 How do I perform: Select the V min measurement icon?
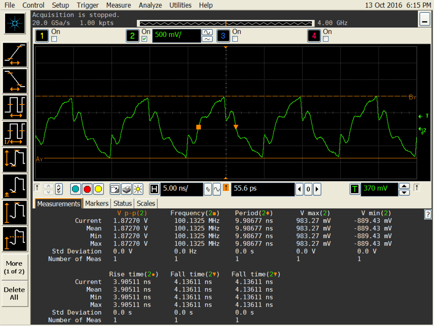[x=15, y=186]
